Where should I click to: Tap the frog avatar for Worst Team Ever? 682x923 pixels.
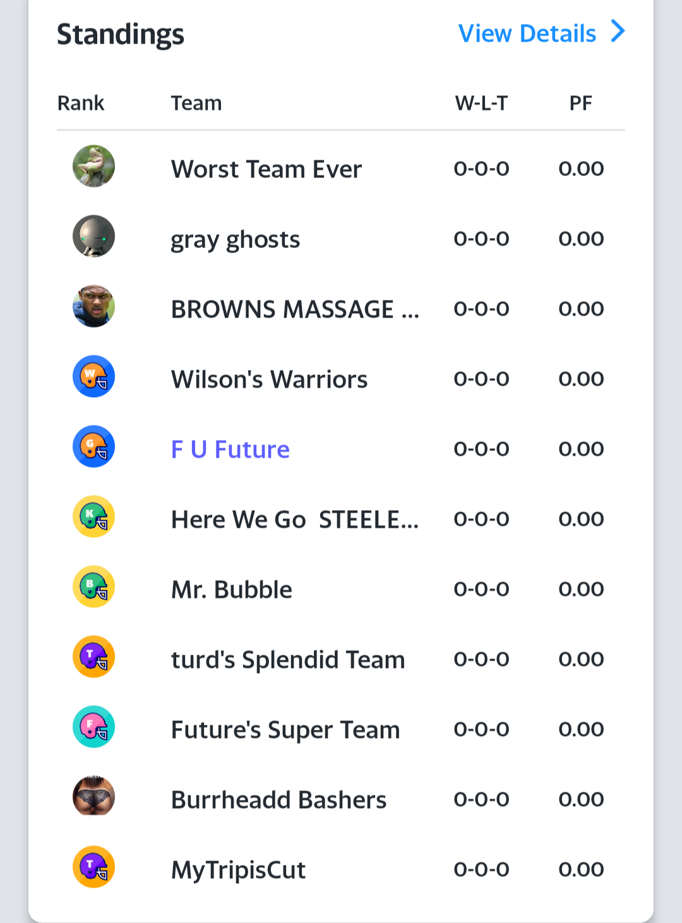(x=93, y=166)
